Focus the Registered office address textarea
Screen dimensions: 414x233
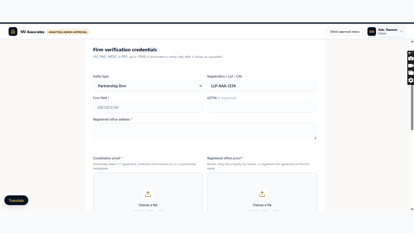click(x=205, y=131)
